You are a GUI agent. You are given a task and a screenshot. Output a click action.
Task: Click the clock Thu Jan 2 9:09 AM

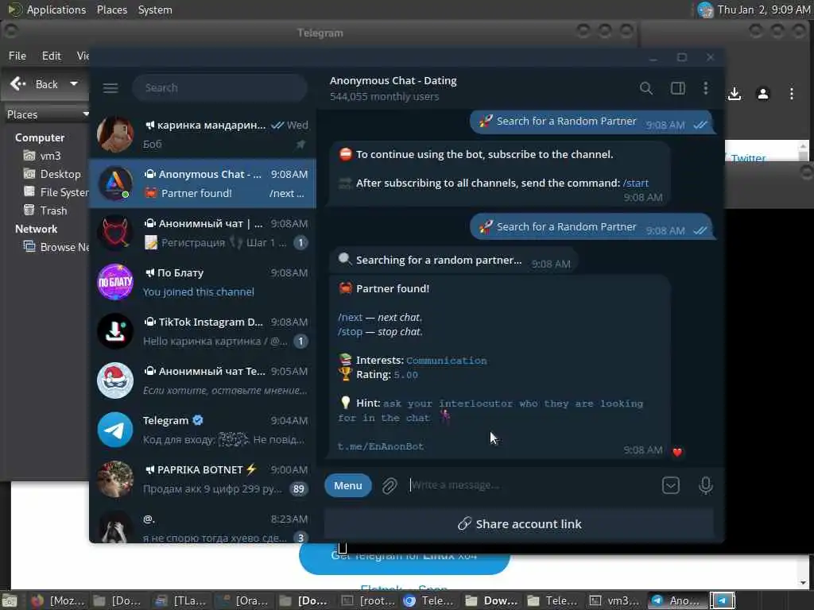click(x=764, y=10)
